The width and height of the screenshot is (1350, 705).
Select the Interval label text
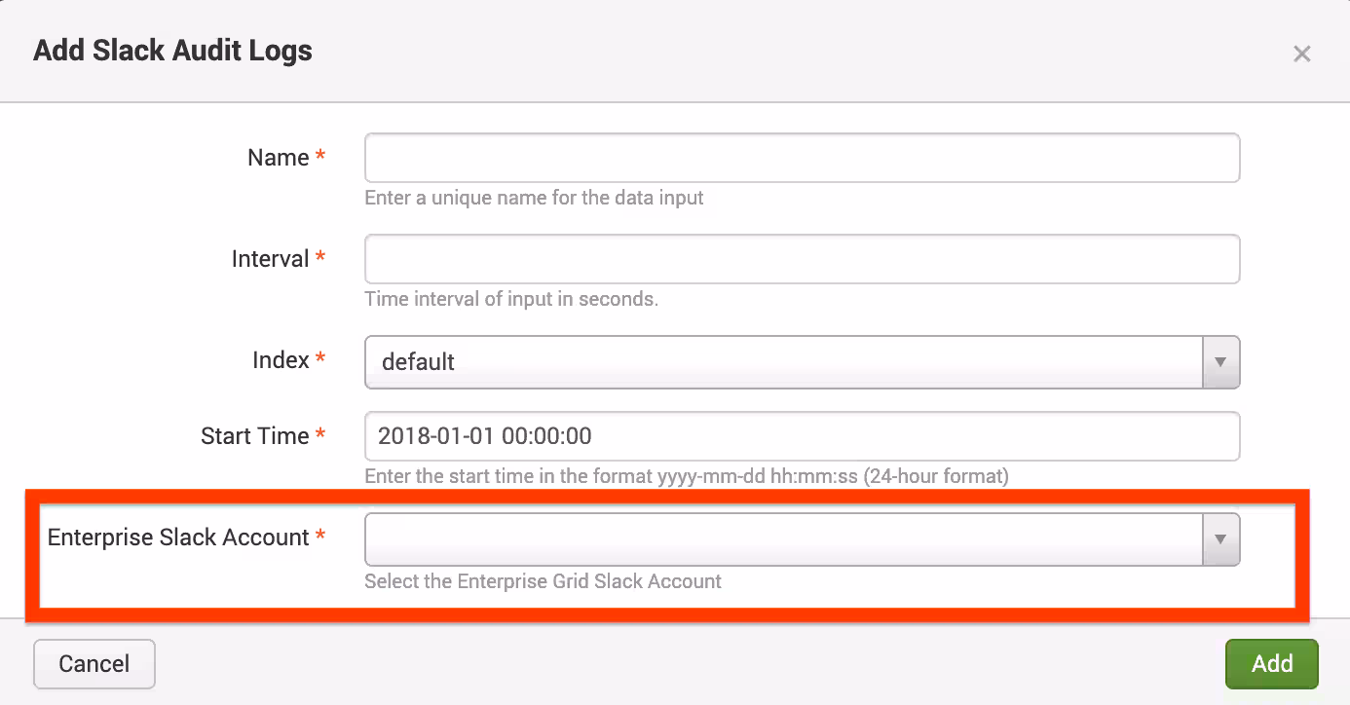pyautogui.click(x=270, y=259)
